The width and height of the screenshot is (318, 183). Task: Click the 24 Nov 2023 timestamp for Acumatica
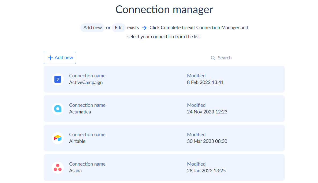pos(207,112)
